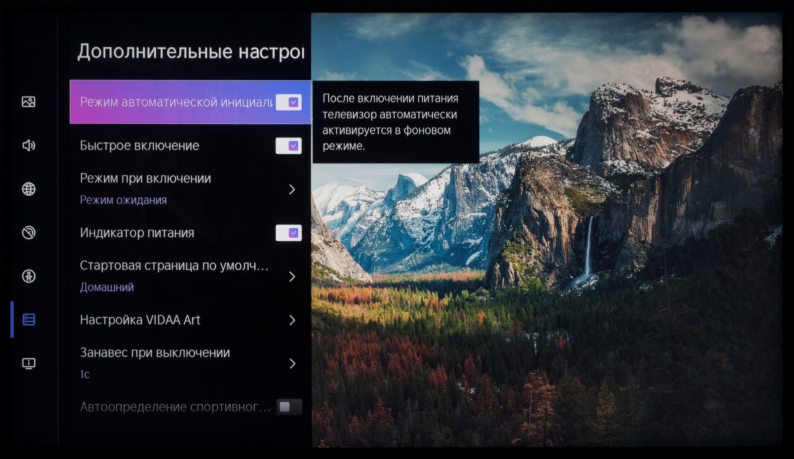This screenshot has width=794, height=459.
Task: Open the Channel satellite dish icon
Action: coord(29,233)
